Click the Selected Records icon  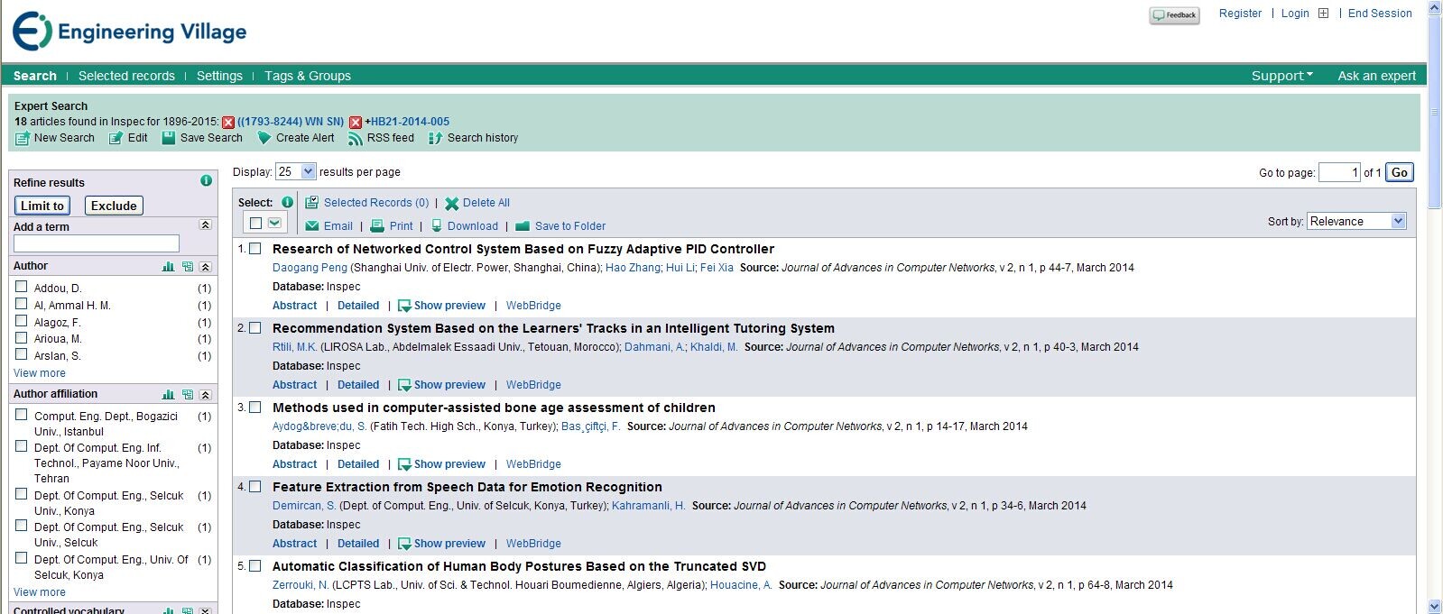click(311, 203)
